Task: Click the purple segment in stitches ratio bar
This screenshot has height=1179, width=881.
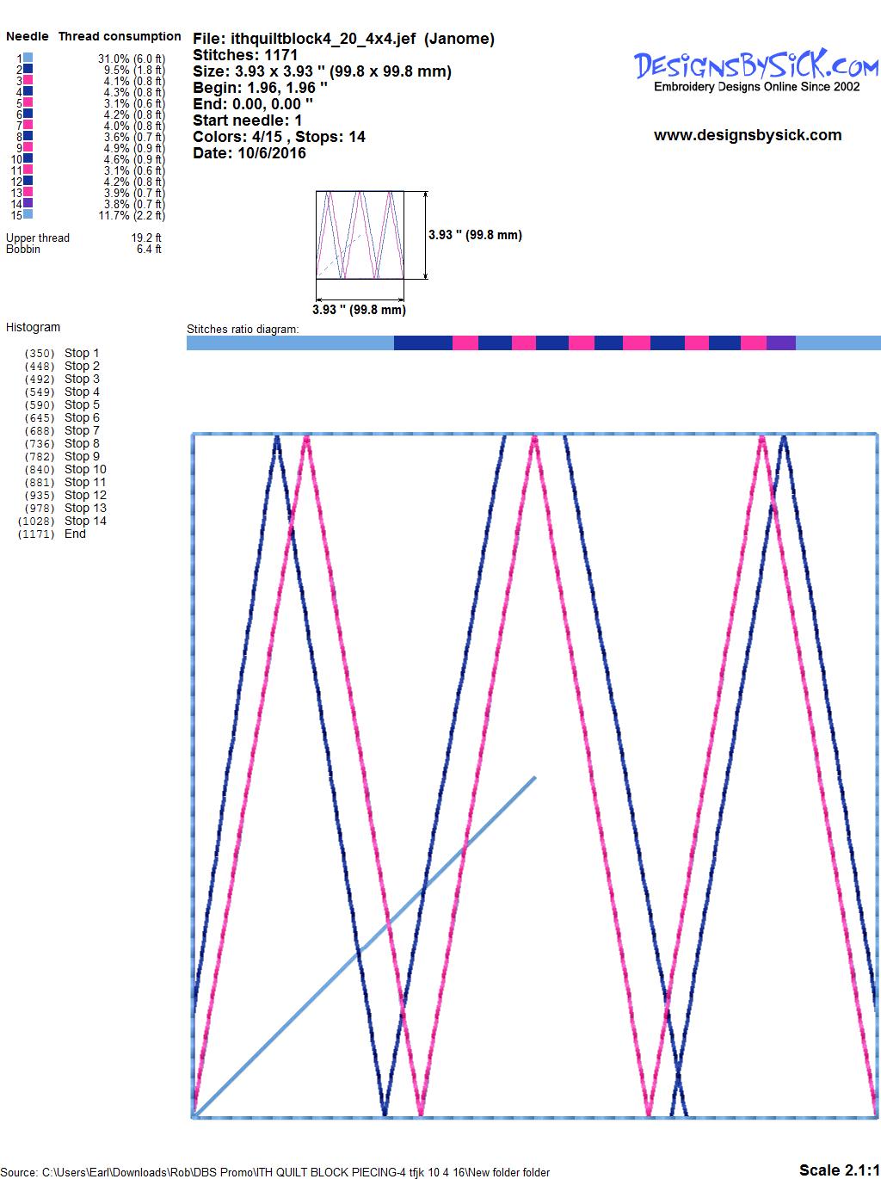Action: pyautogui.click(x=780, y=343)
